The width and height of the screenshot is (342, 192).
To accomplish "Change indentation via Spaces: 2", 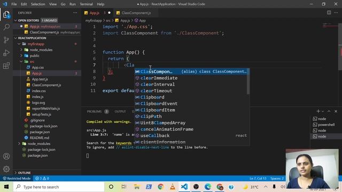I will point(277,179).
